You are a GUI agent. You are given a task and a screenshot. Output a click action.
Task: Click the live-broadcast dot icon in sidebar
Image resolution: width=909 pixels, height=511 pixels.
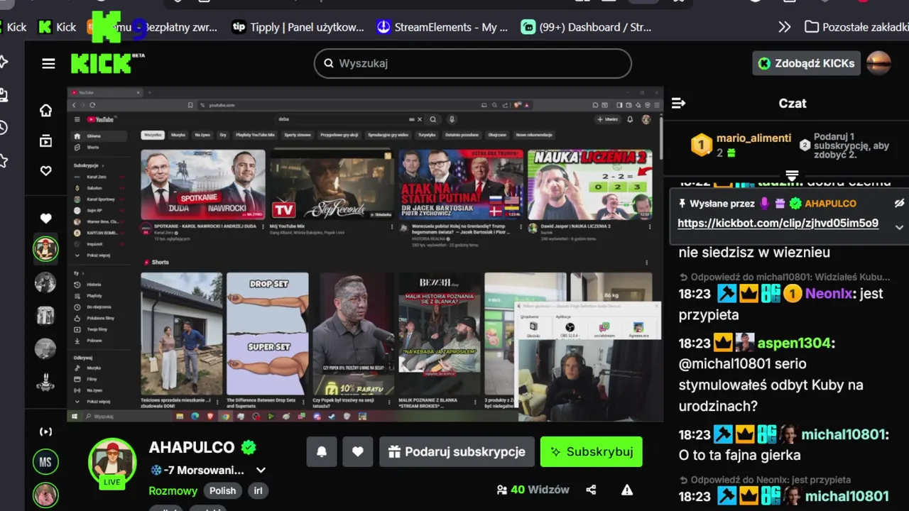click(45, 432)
